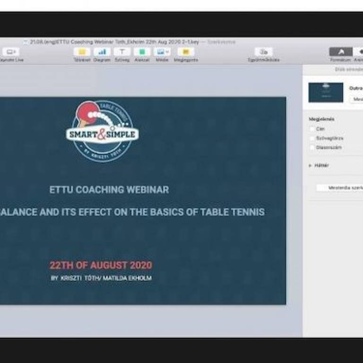Insert a table with Táblázat button
363x363 pixels.
[x=82, y=52]
